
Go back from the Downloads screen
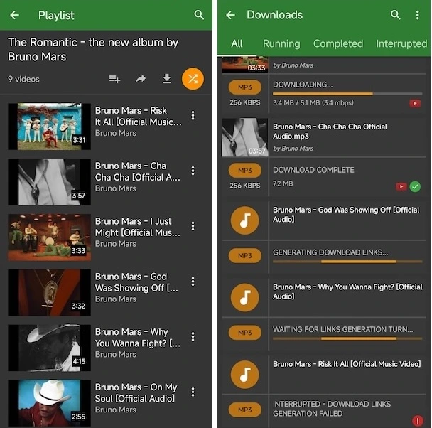[231, 15]
